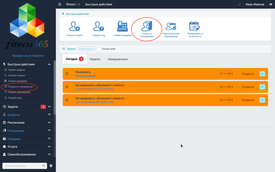Click the logout icon next to Иван Иванов
The image size is (275, 172).
click(271, 4)
